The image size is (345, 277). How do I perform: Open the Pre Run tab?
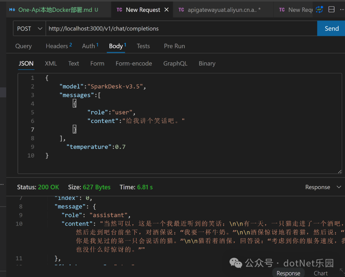[x=174, y=46]
